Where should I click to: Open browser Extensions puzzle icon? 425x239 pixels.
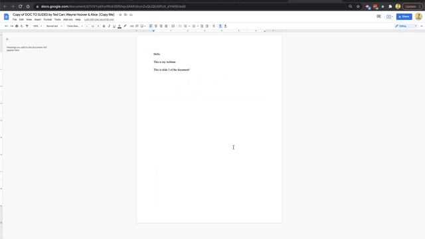390,6
